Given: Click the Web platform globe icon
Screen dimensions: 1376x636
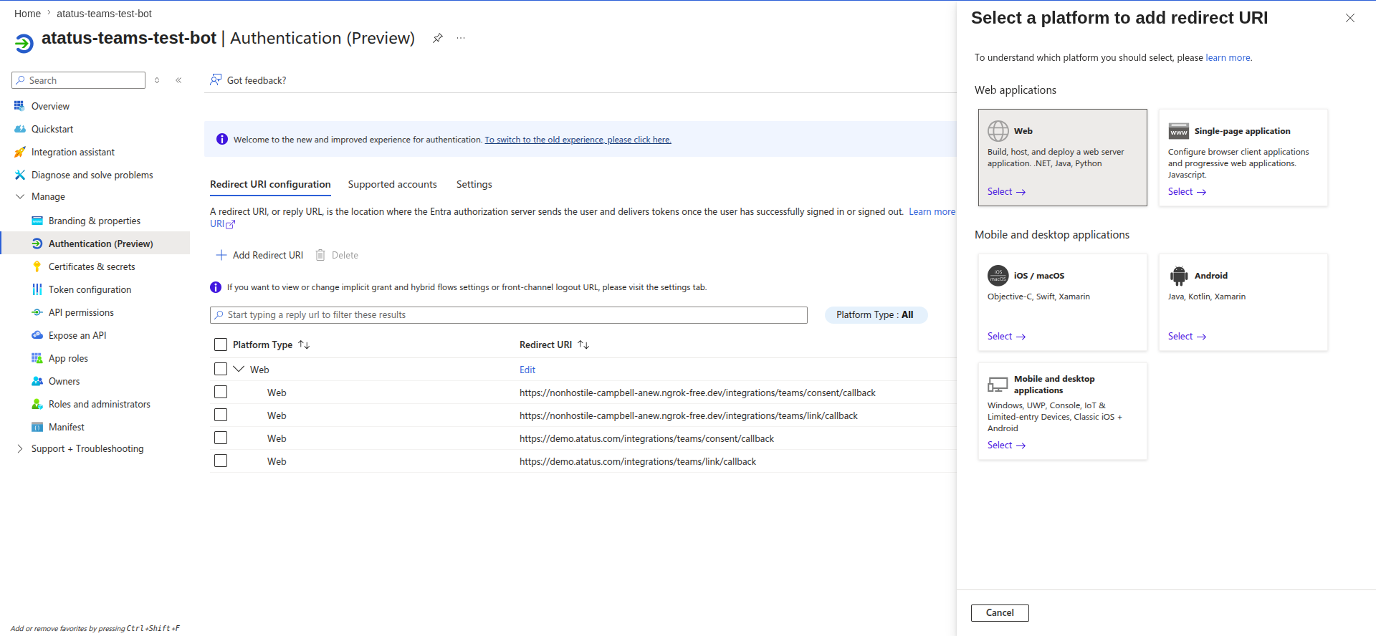Looking at the screenshot, I should (998, 131).
